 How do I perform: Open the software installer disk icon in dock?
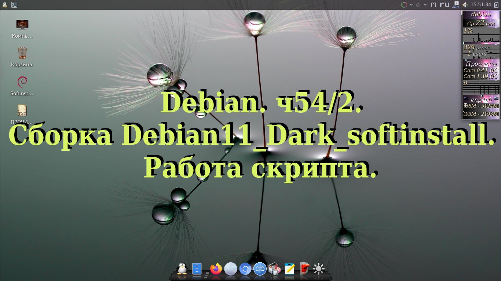pos(274,269)
